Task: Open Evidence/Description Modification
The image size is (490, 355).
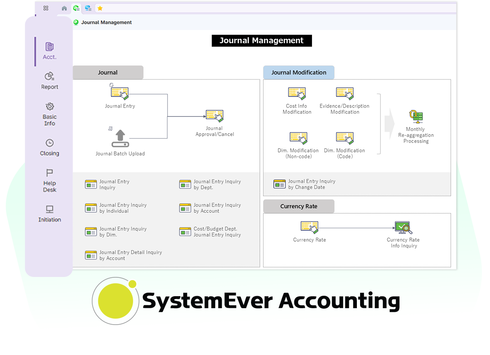Action: [x=345, y=93]
